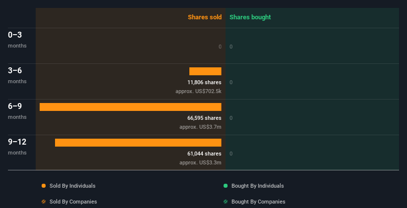
Task: Click the 61,044 shares value
Action: pos(205,154)
